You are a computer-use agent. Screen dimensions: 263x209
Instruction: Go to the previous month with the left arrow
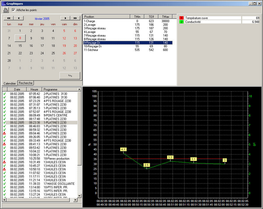click(x=19, y=18)
